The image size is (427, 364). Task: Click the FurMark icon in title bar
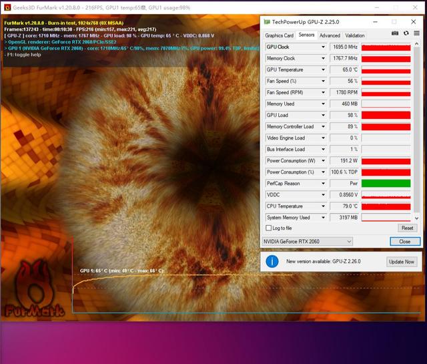pos(7,7)
